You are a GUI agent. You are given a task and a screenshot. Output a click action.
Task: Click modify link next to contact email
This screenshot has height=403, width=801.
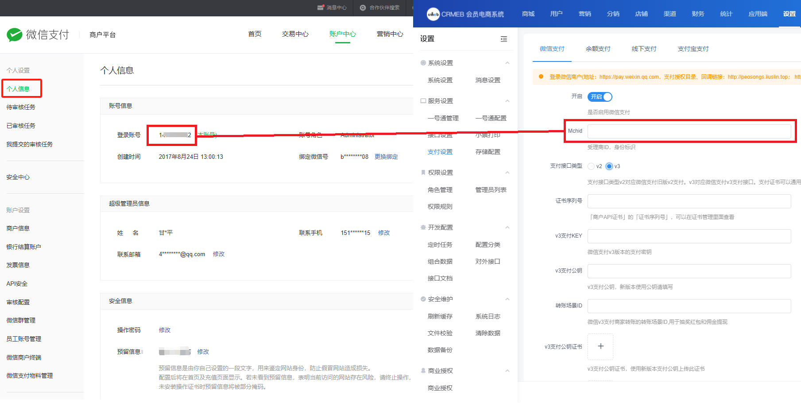(219, 254)
